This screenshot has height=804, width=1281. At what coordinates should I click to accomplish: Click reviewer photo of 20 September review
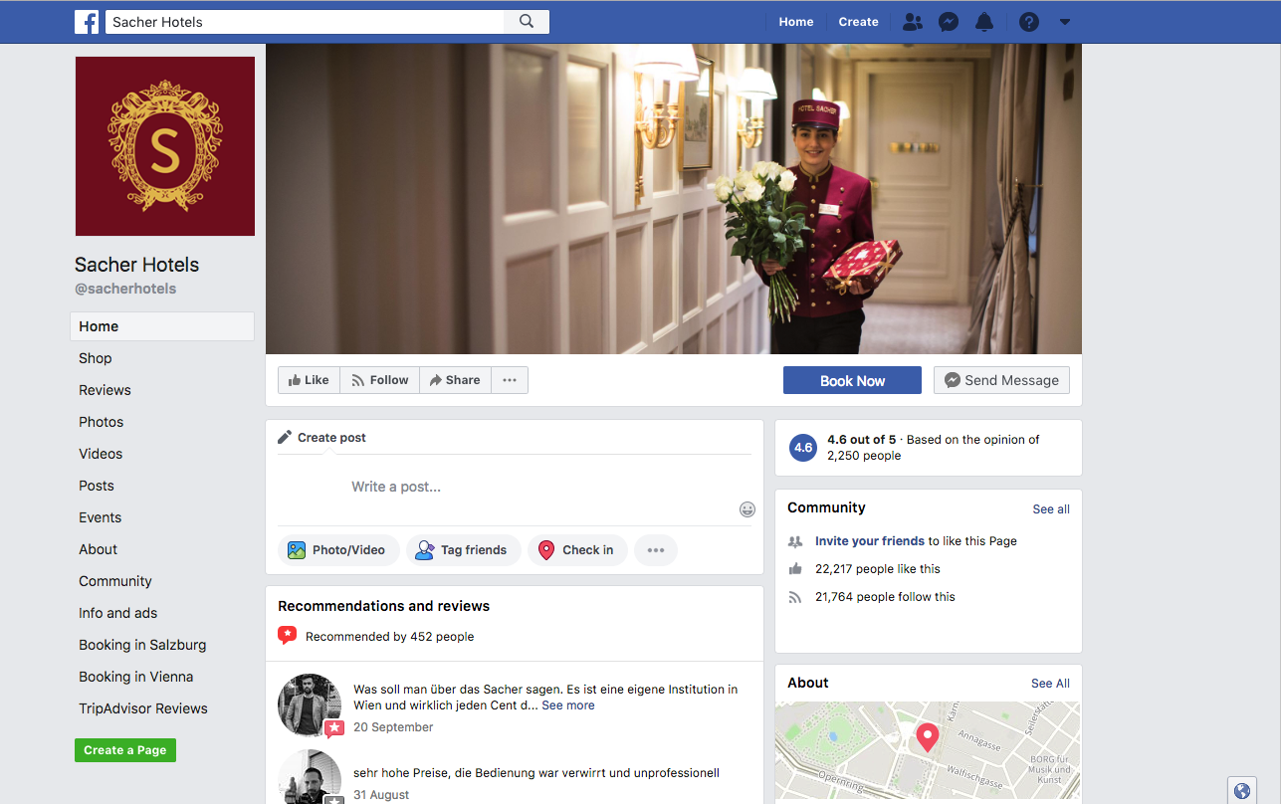tap(310, 704)
